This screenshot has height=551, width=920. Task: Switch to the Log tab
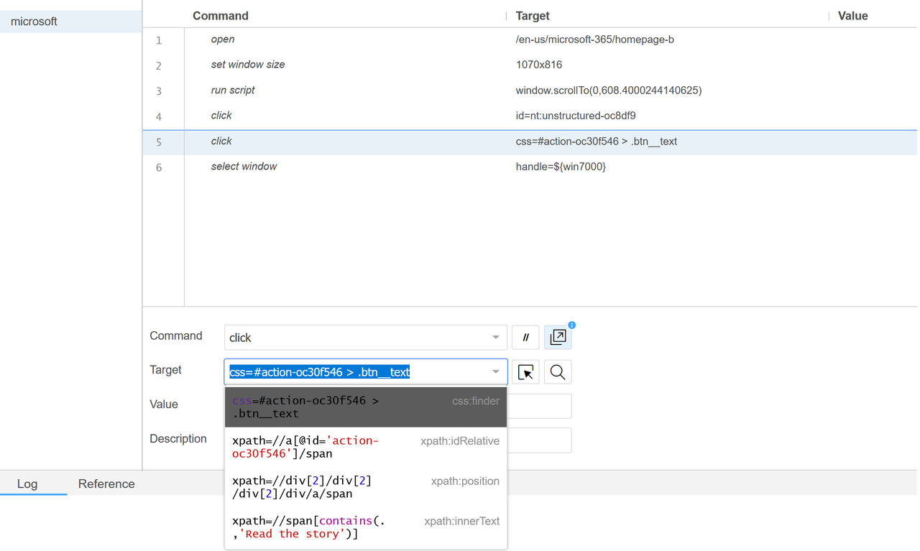27,483
